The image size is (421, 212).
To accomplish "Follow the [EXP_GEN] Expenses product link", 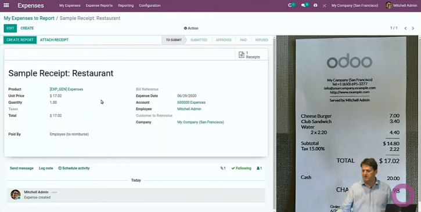I will [x=66, y=89].
